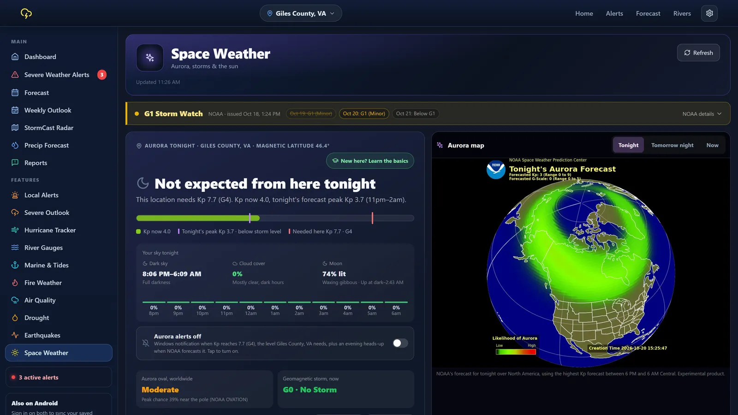Open settings via the gear icon
Viewport: 738px width, 415px height.
click(709, 13)
